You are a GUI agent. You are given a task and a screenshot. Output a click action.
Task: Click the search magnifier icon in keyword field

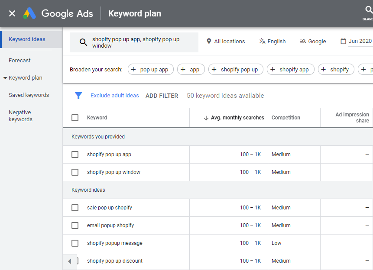click(x=84, y=42)
